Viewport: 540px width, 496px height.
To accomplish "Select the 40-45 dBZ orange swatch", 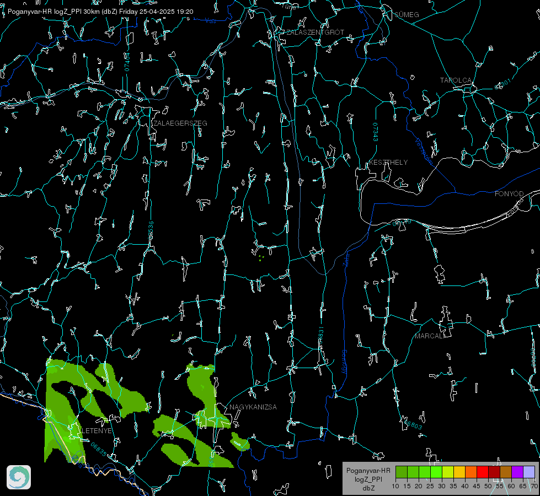I will tap(471, 472).
